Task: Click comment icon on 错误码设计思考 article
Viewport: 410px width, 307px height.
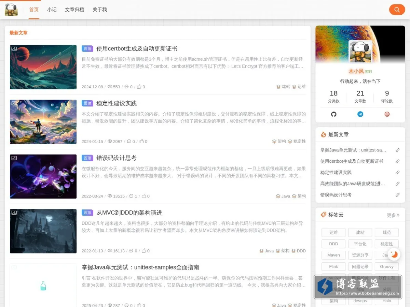Action: tap(131, 196)
